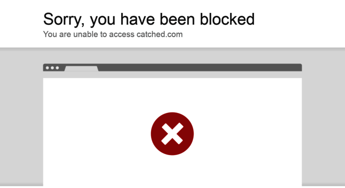Click 'You are unable to access' subtitle
Screen dimensions: 345x188
coord(89,34)
